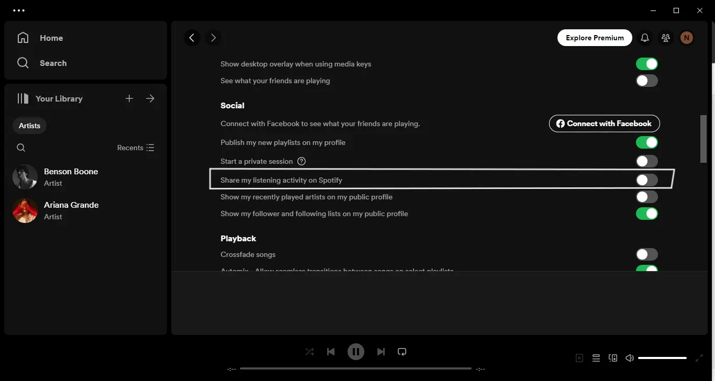
Task: Click the private session help question mark
Action: 301,161
